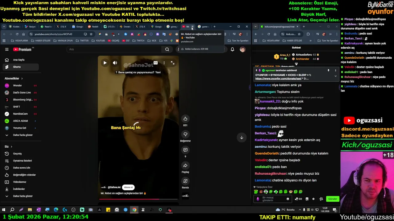Open YouTube notifications bell
The image size is (394, 221).
tap(232, 49)
